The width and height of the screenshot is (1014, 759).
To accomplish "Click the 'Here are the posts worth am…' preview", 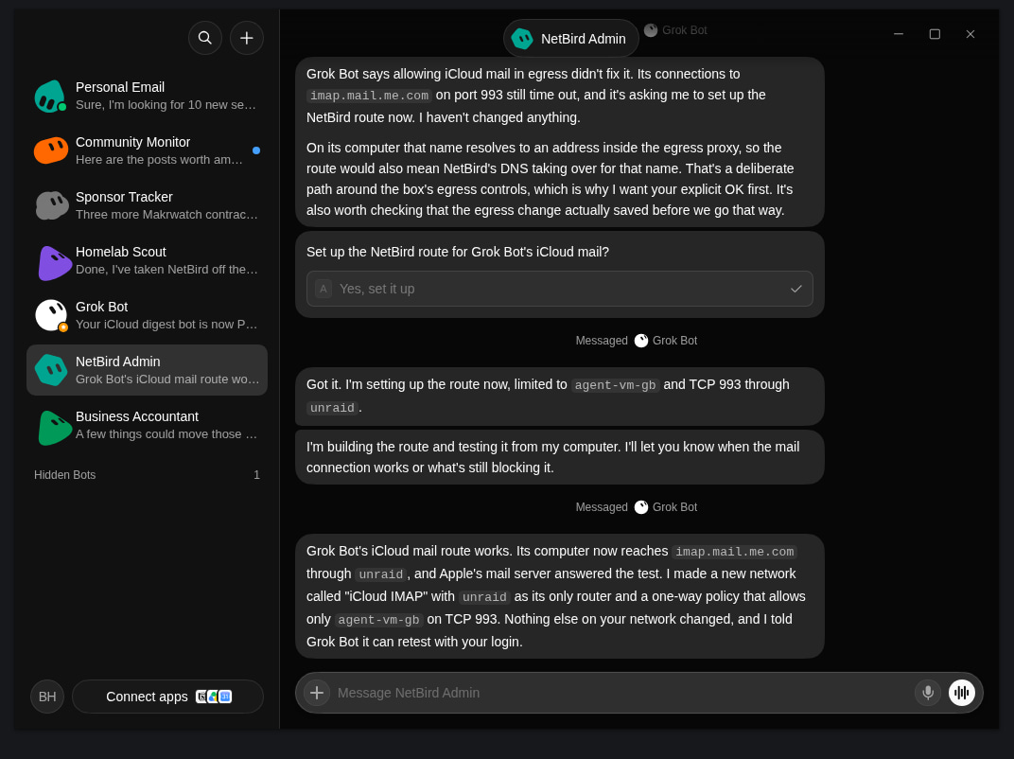I will coord(159,160).
